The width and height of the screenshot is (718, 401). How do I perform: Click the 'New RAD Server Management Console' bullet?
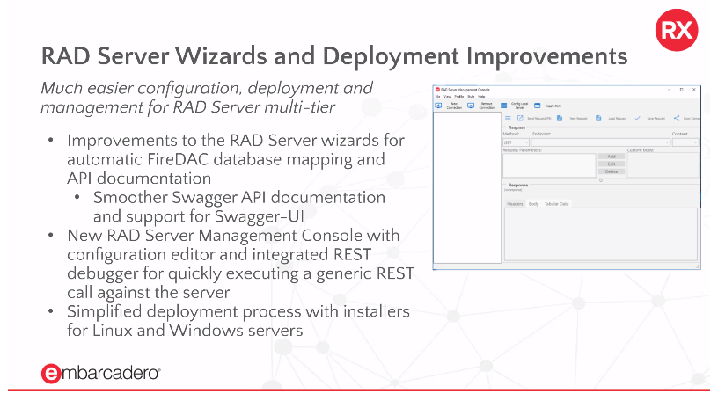tap(240, 264)
